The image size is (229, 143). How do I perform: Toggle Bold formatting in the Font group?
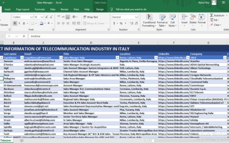15,23
